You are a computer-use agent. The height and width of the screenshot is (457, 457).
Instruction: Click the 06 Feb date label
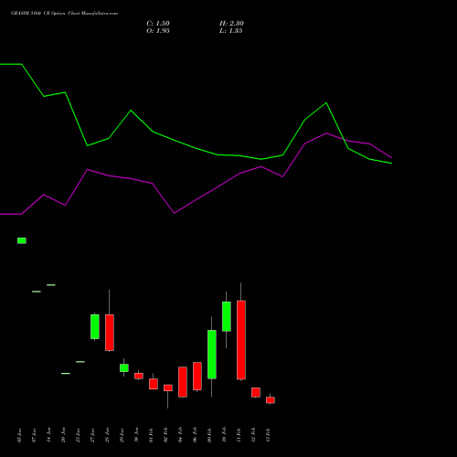(x=195, y=435)
